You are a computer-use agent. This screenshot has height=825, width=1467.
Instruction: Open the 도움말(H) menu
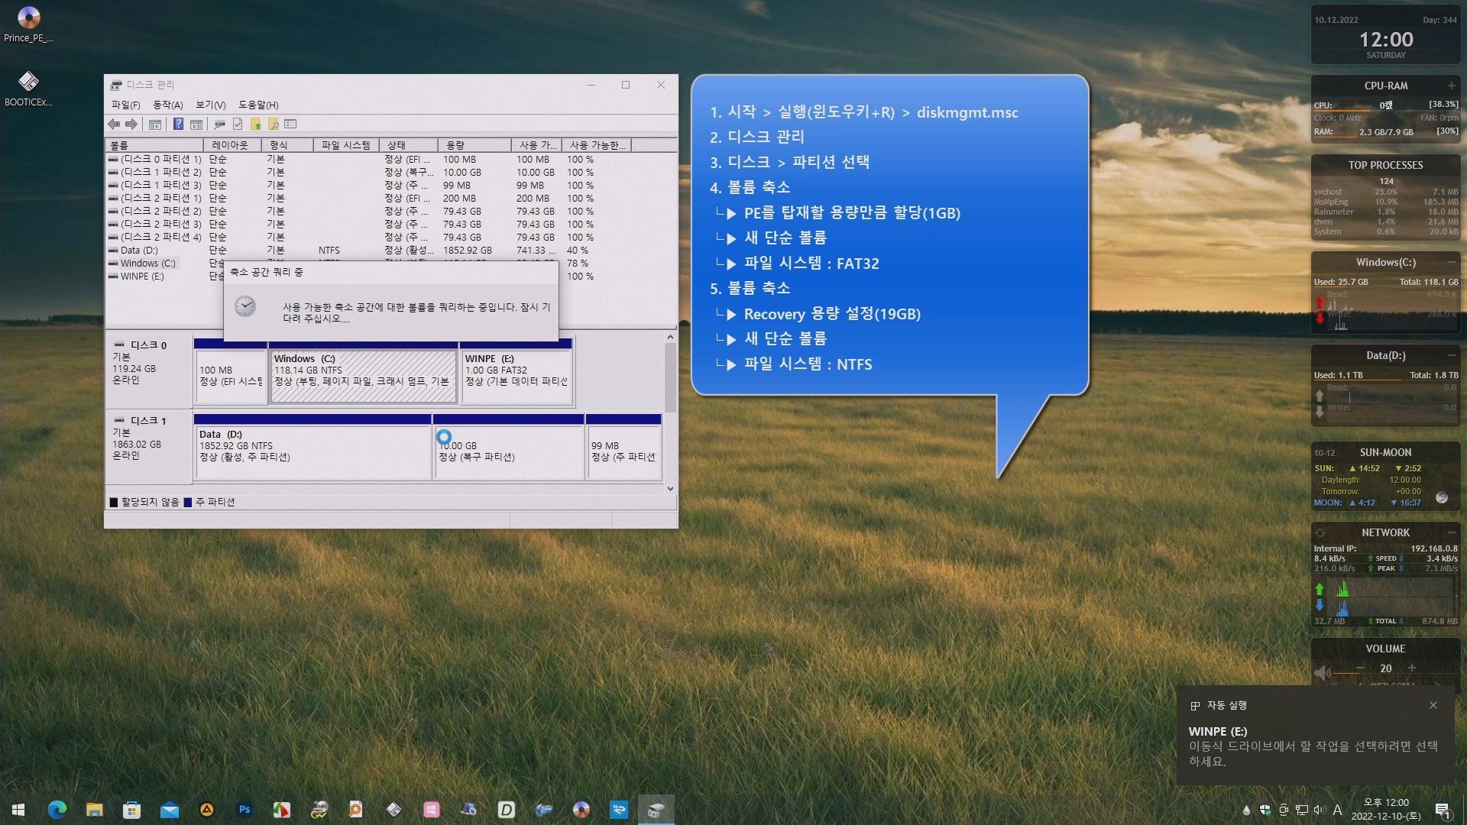[258, 105]
